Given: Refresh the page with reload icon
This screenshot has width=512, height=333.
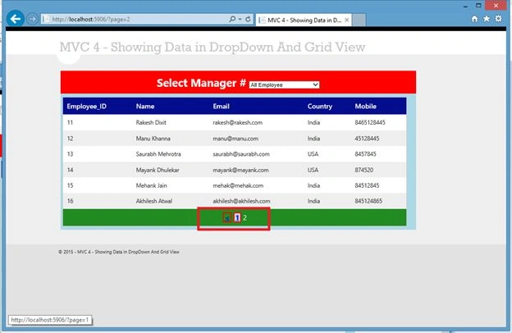Looking at the screenshot, I should (x=248, y=19).
